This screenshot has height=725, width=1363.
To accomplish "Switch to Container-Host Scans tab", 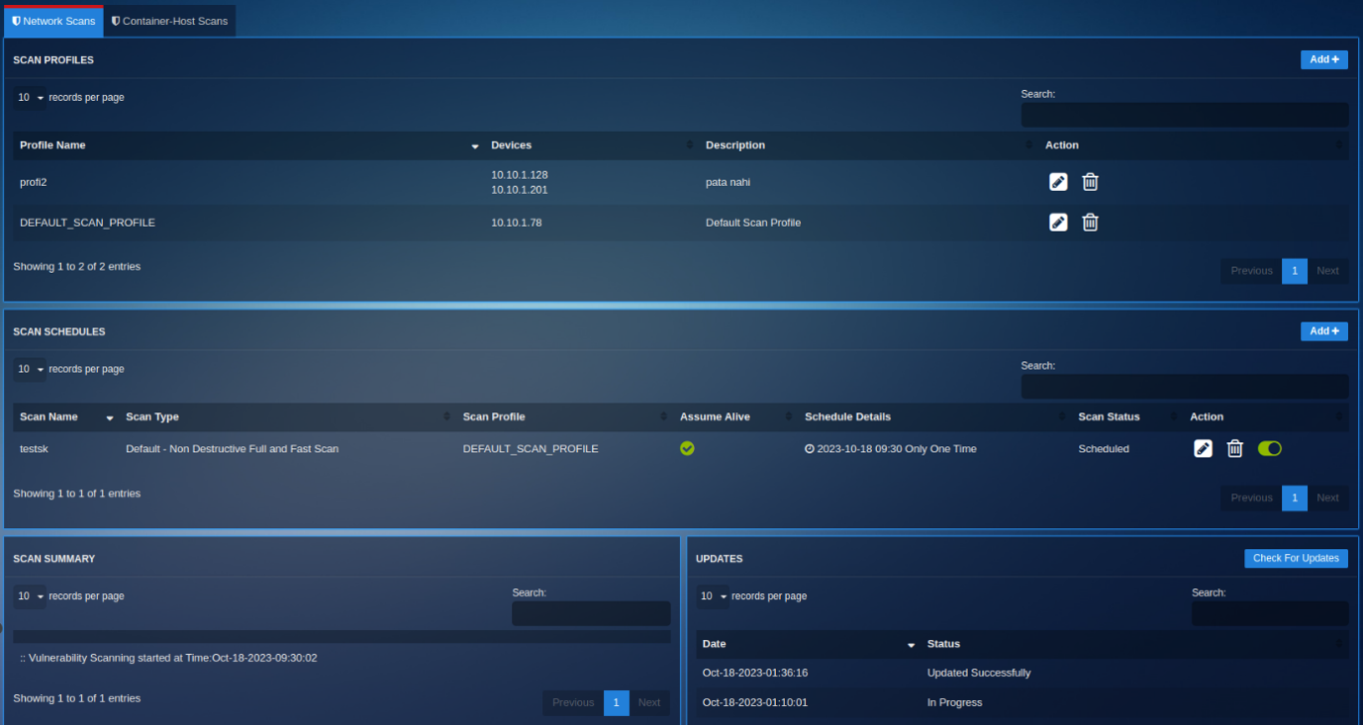I will coord(169,21).
